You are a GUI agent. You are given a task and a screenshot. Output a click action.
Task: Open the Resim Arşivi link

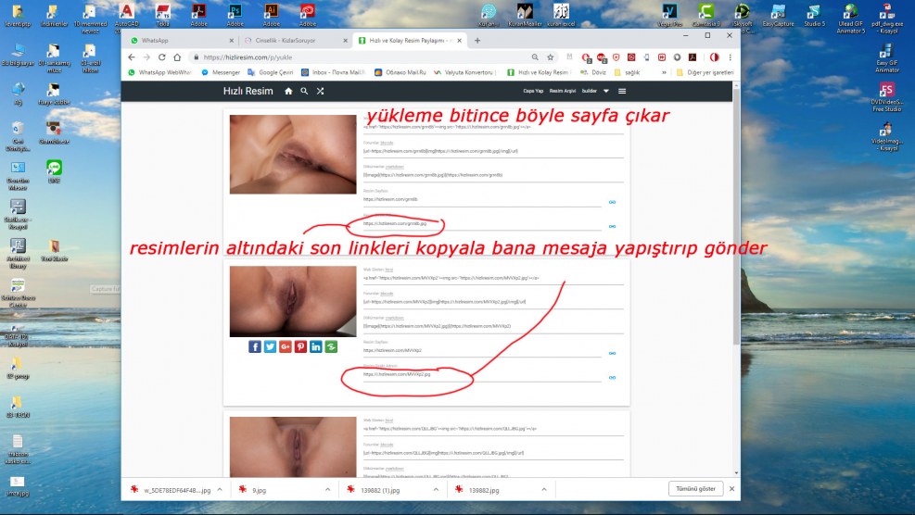pyautogui.click(x=562, y=92)
